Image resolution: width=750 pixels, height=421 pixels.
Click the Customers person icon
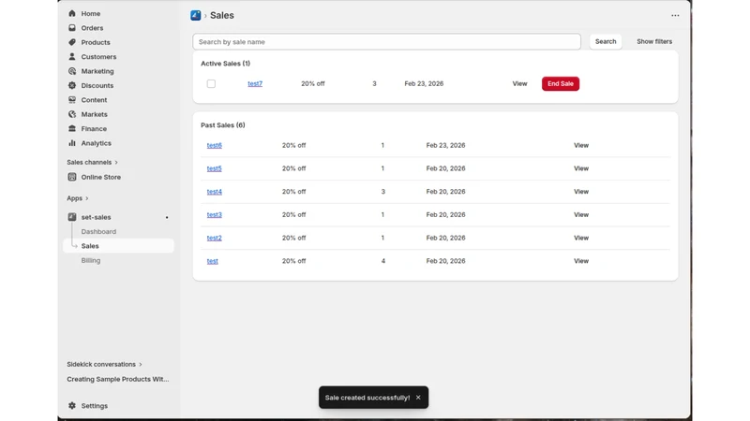[72, 56]
